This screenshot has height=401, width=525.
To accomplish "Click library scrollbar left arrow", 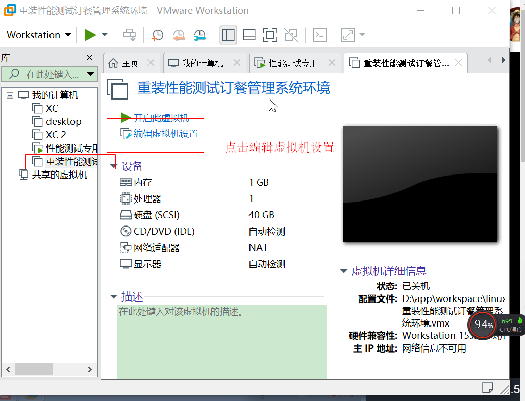I will click(8, 369).
